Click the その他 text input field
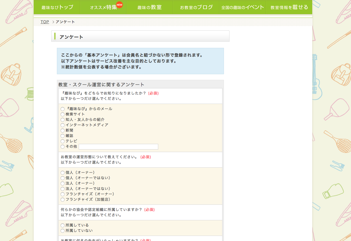Image resolution: width=351 pixels, height=241 pixels. click(x=118, y=147)
